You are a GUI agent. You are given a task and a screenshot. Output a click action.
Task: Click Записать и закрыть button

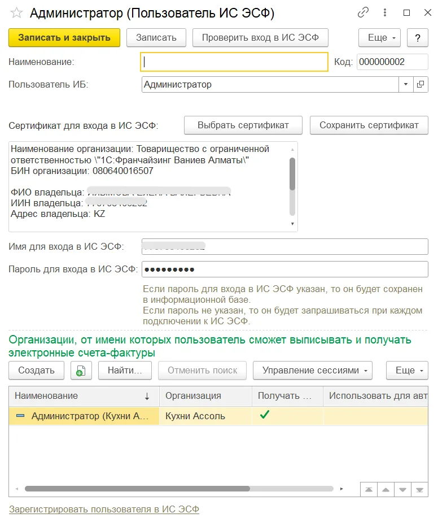point(64,38)
